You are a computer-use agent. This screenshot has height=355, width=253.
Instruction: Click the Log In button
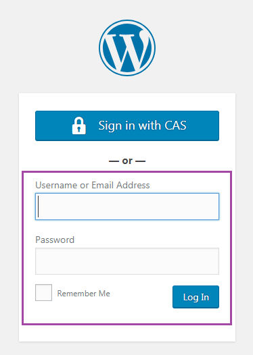tap(195, 297)
